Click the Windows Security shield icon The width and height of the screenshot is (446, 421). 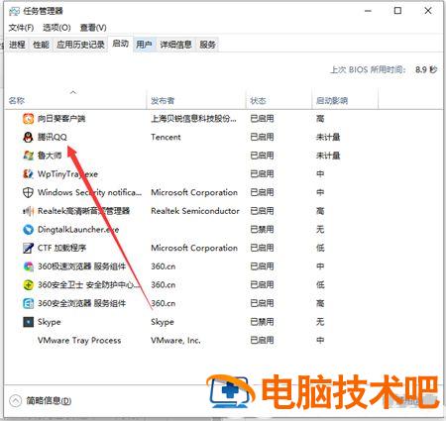point(28,192)
